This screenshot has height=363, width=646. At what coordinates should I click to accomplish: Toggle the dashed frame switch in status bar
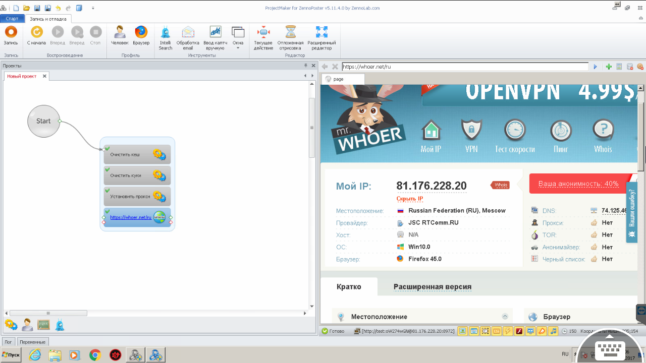pos(485,331)
